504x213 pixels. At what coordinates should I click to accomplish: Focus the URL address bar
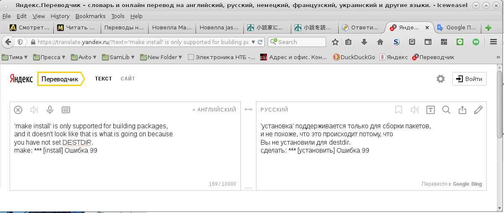143,42
